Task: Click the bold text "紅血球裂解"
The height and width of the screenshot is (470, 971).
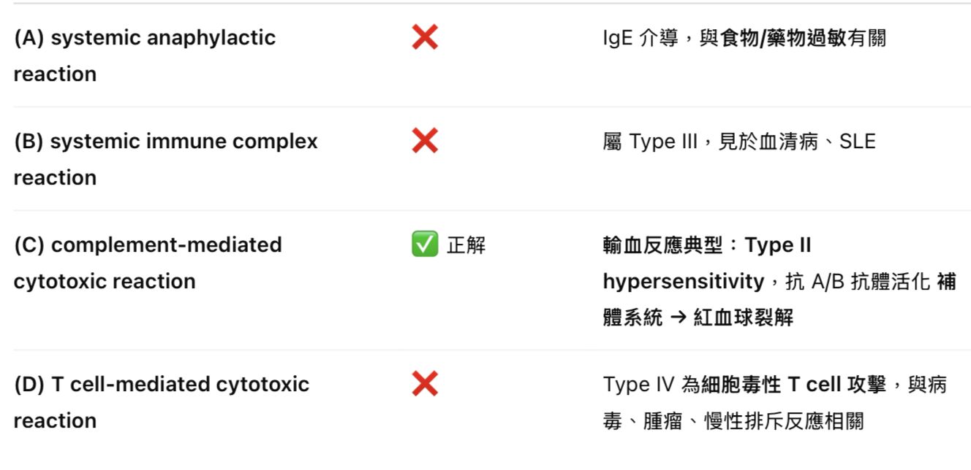Action: point(743,317)
